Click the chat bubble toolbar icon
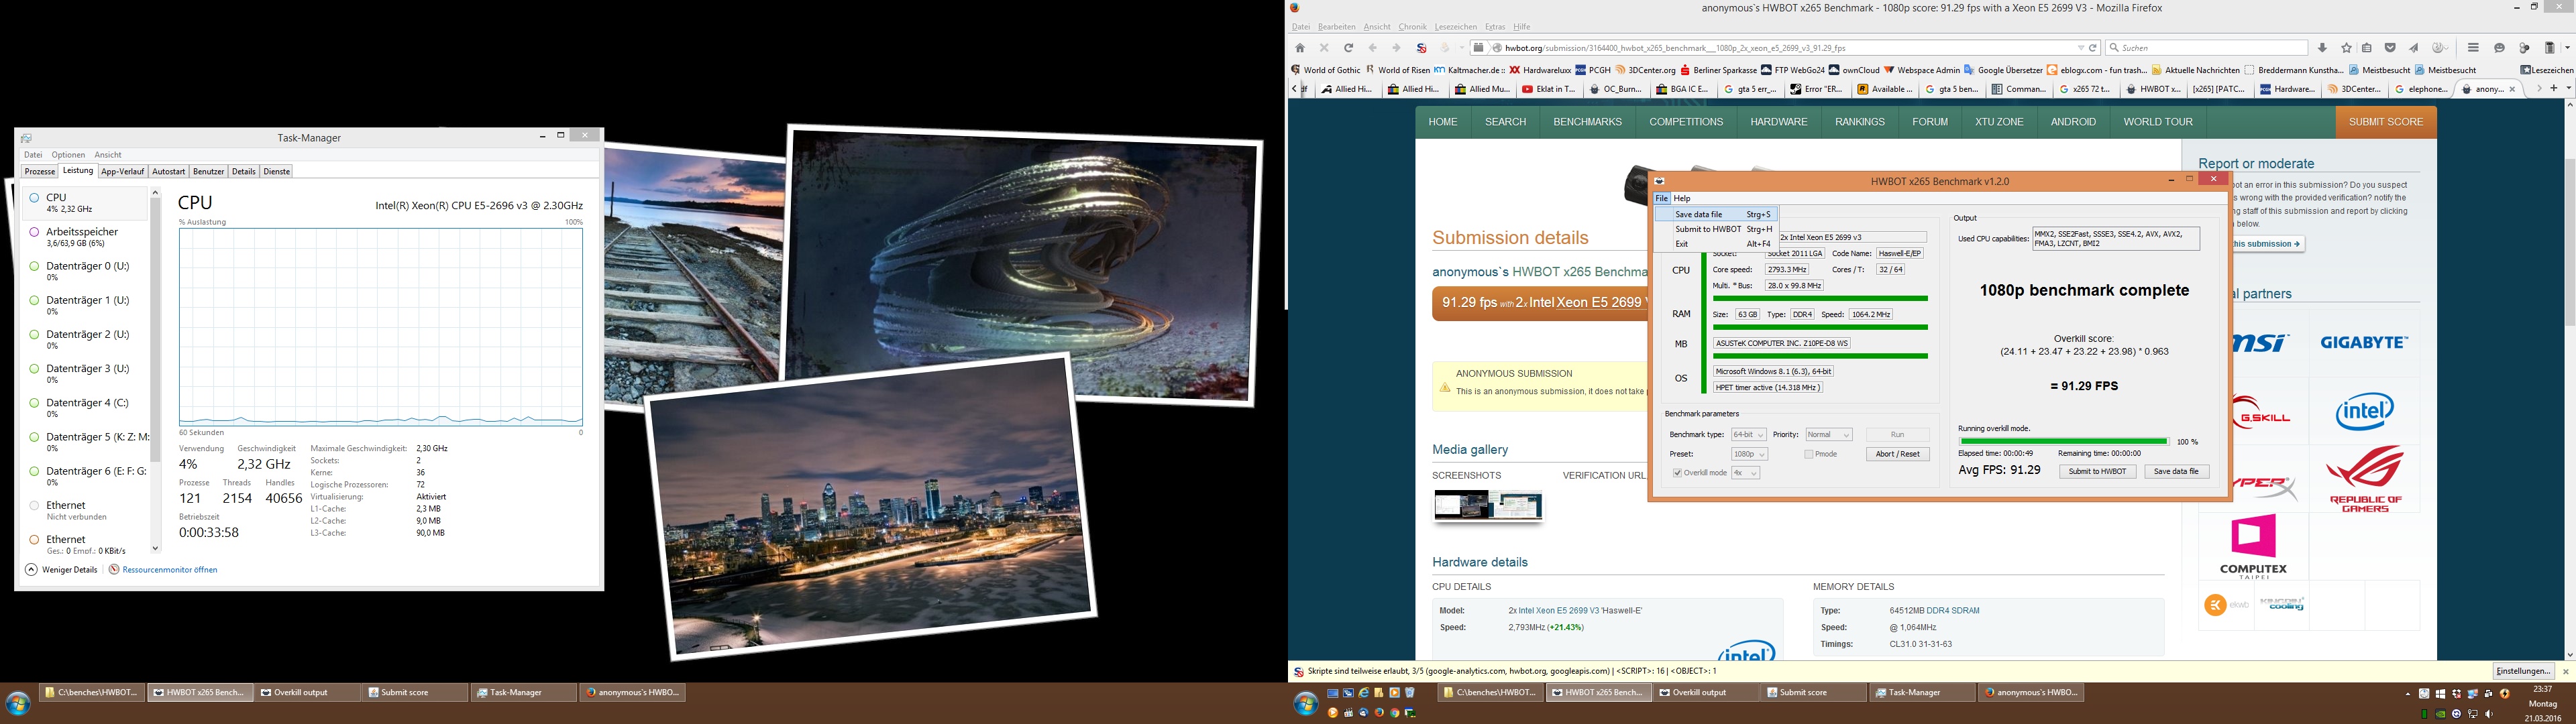The image size is (2576, 724). tap(2499, 48)
